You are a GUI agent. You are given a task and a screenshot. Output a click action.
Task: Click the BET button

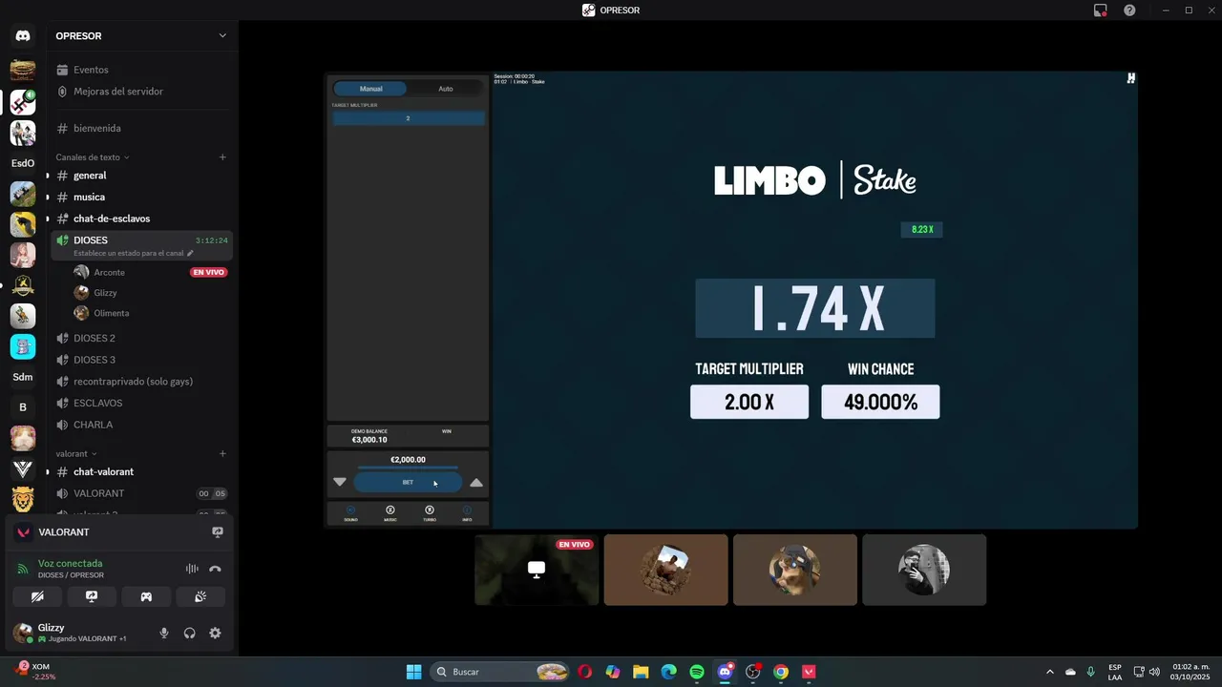(x=408, y=482)
